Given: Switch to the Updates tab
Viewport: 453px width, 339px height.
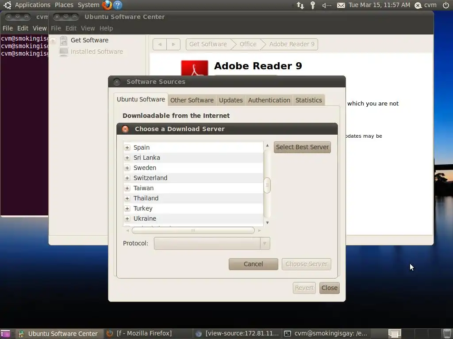Looking at the screenshot, I should [x=231, y=100].
